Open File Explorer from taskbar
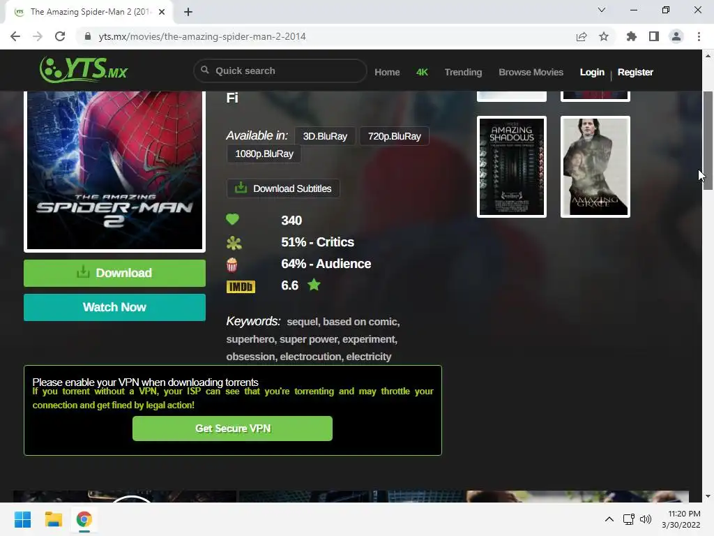 point(53,519)
